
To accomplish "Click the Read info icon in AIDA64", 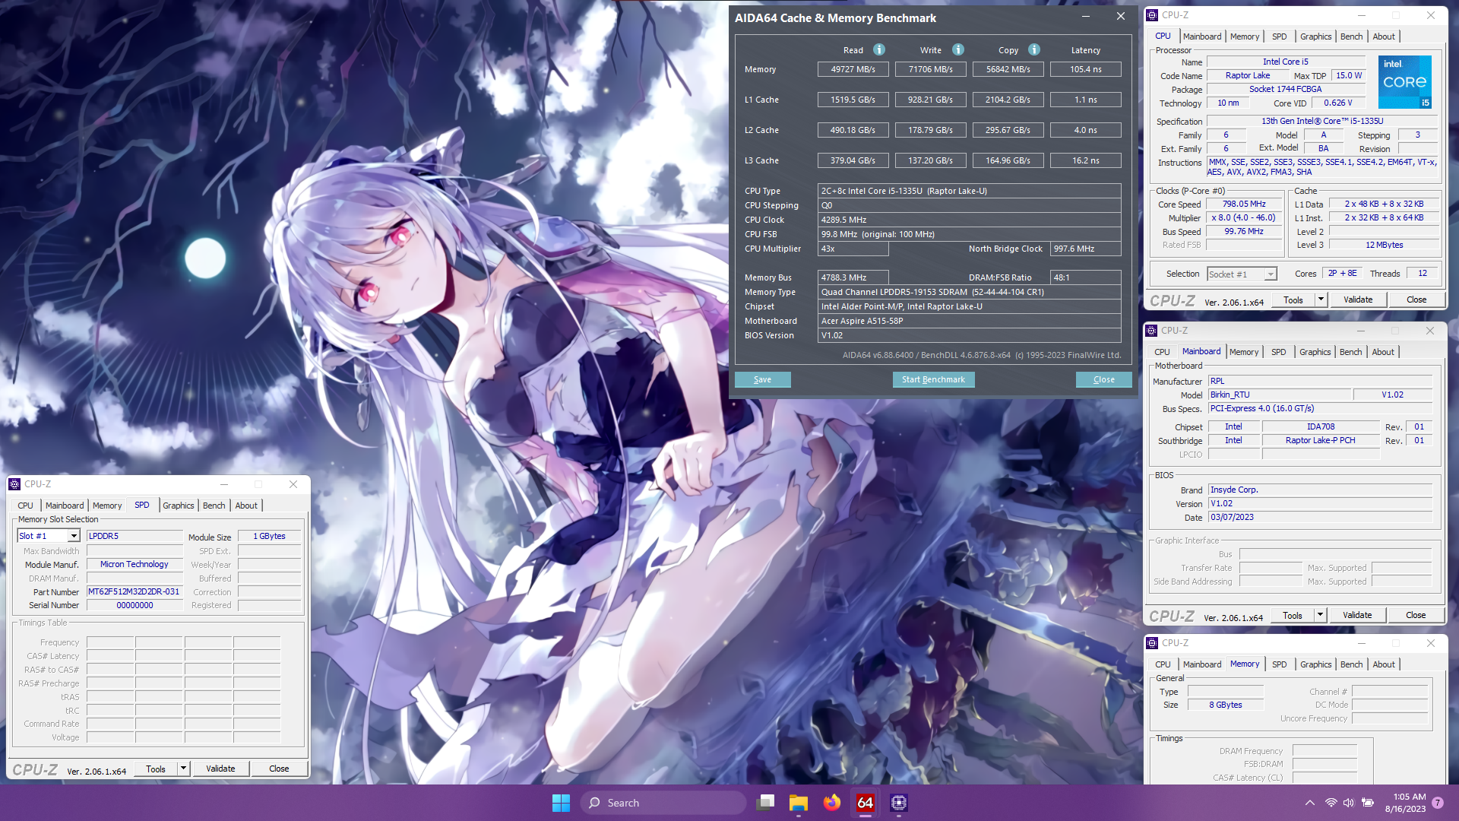I will coord(879,49).
